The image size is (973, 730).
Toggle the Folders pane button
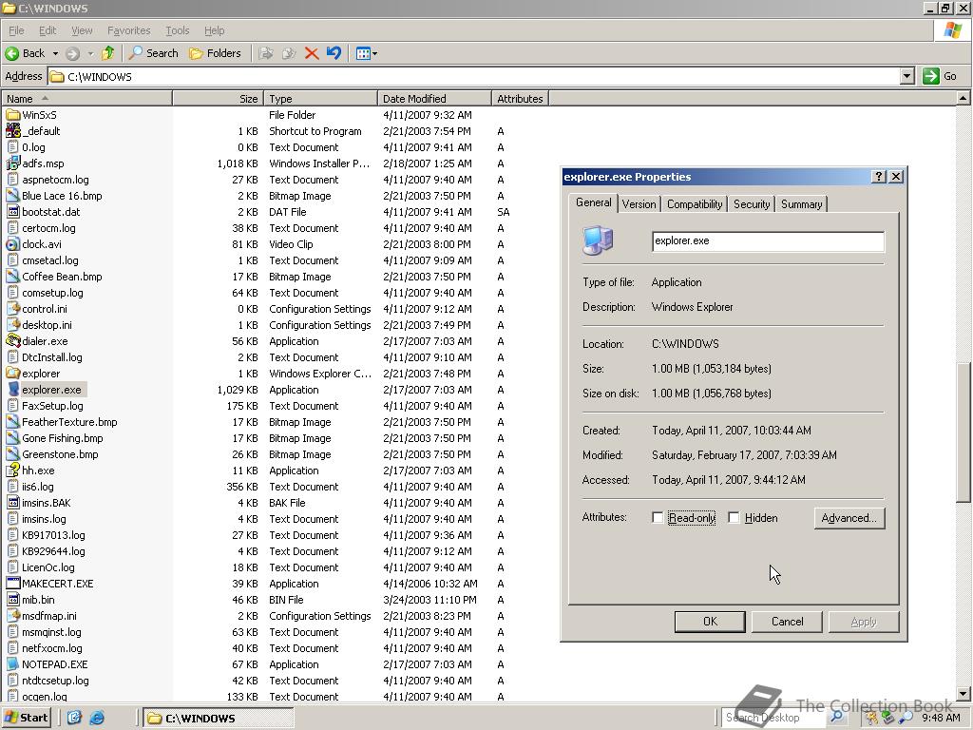[x=215, y=53]
